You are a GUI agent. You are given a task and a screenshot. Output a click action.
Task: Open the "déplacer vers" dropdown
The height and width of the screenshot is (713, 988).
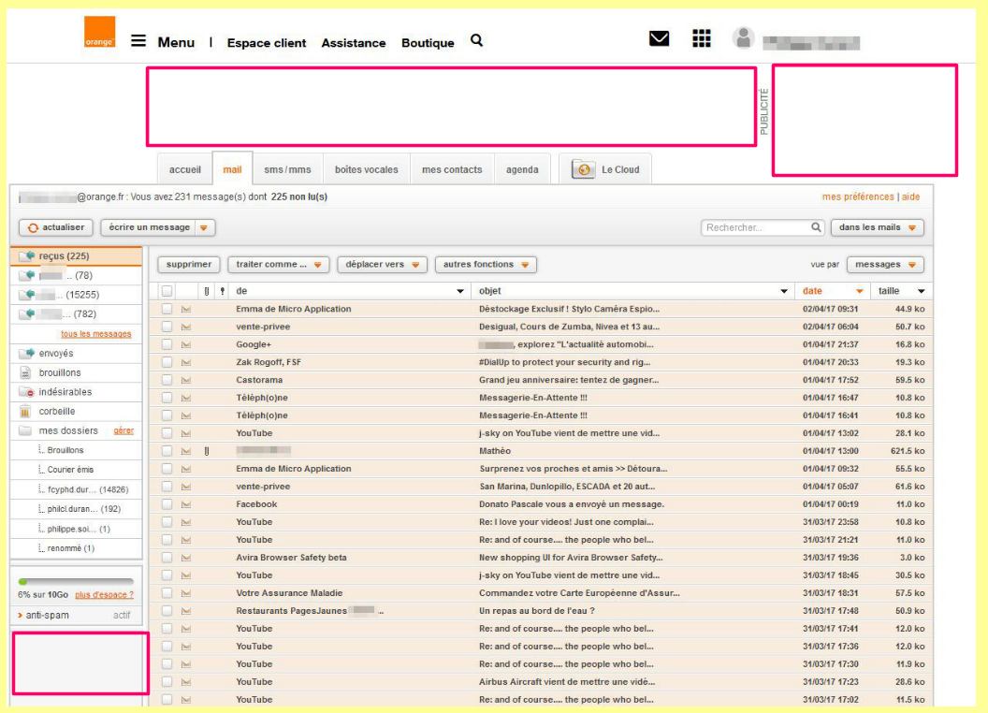[379, 264]
